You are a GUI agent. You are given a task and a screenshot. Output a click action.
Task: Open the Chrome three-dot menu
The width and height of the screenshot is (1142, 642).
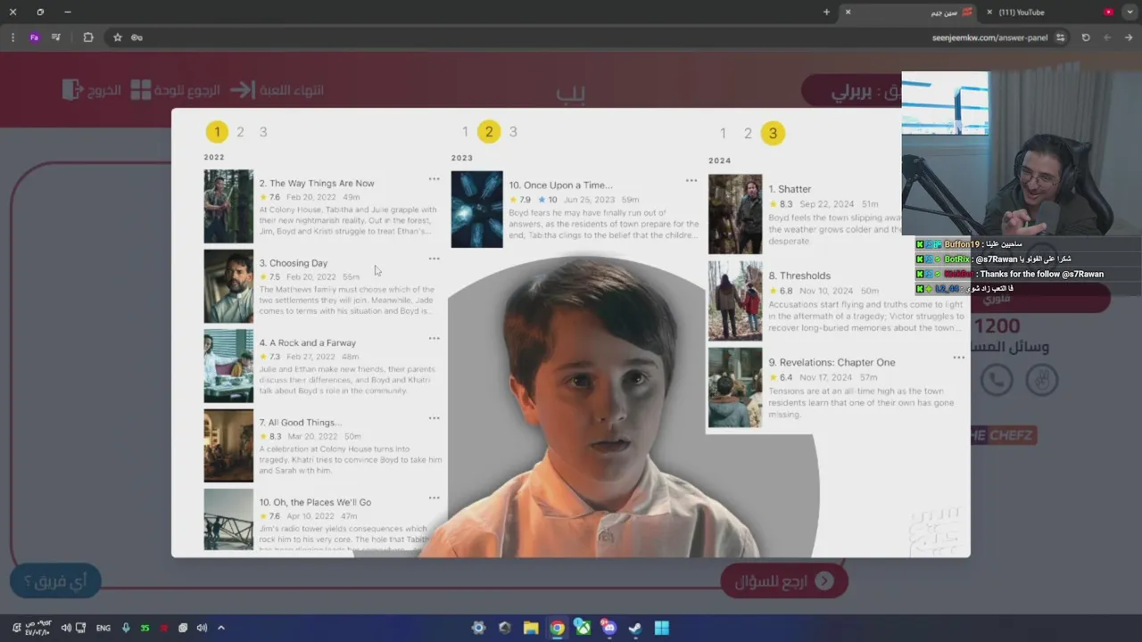coord(12,37)
